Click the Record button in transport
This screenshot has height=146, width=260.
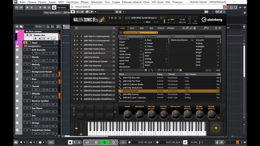[113, 142]
